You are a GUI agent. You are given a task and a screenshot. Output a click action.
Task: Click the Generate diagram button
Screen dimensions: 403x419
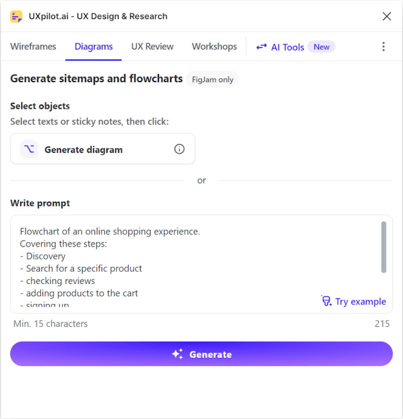tap(103, 149)
